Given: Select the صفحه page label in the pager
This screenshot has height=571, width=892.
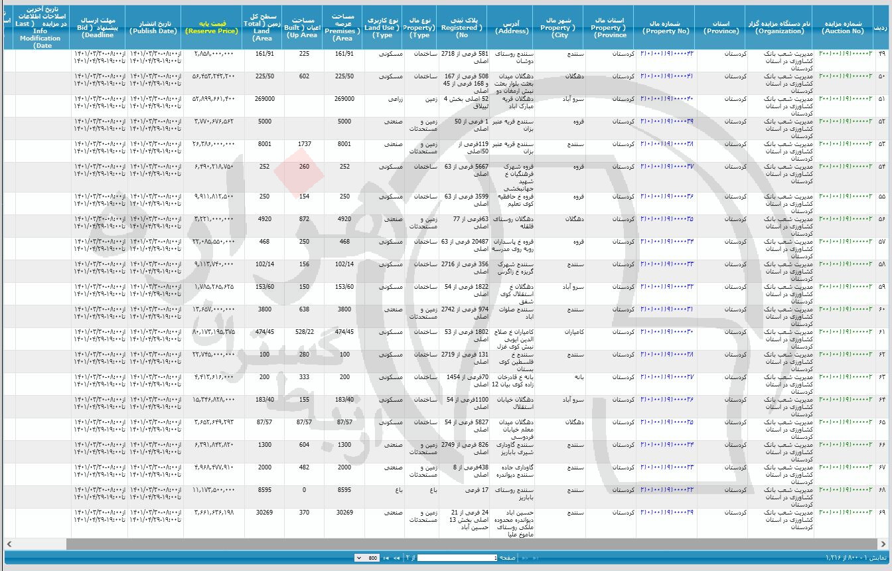Looking at the screenshot, I should [507, 558].
